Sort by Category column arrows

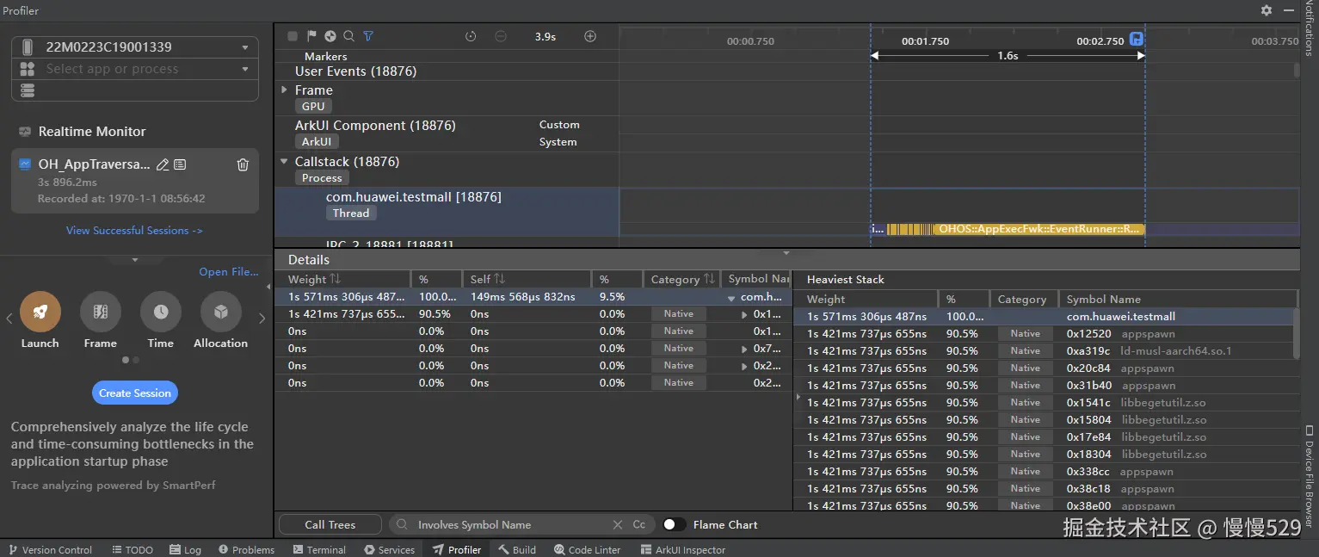click(x=709, y=279)
